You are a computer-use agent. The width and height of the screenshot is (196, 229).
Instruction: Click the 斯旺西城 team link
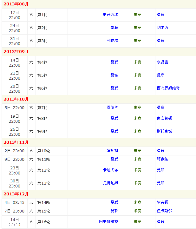click(x=110, y=15)
